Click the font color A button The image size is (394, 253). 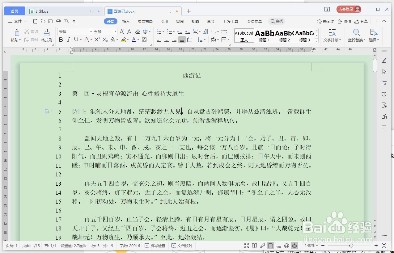[133, 40]
